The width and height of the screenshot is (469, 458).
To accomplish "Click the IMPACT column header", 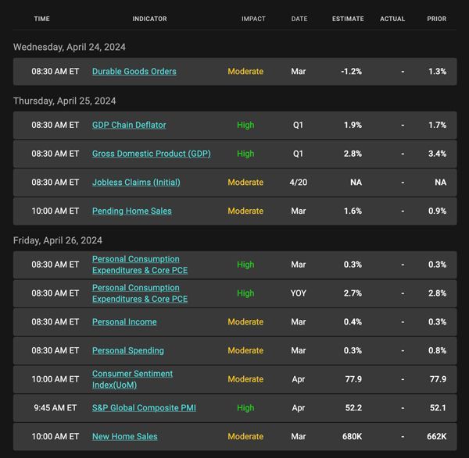I will tap(253, 19).
